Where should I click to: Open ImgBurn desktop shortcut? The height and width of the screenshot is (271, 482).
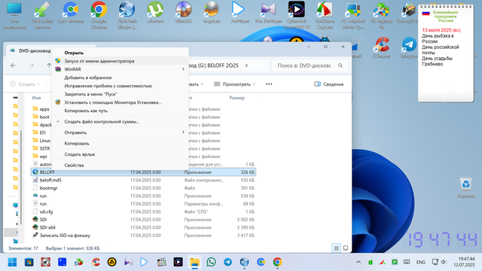(212, 14)
